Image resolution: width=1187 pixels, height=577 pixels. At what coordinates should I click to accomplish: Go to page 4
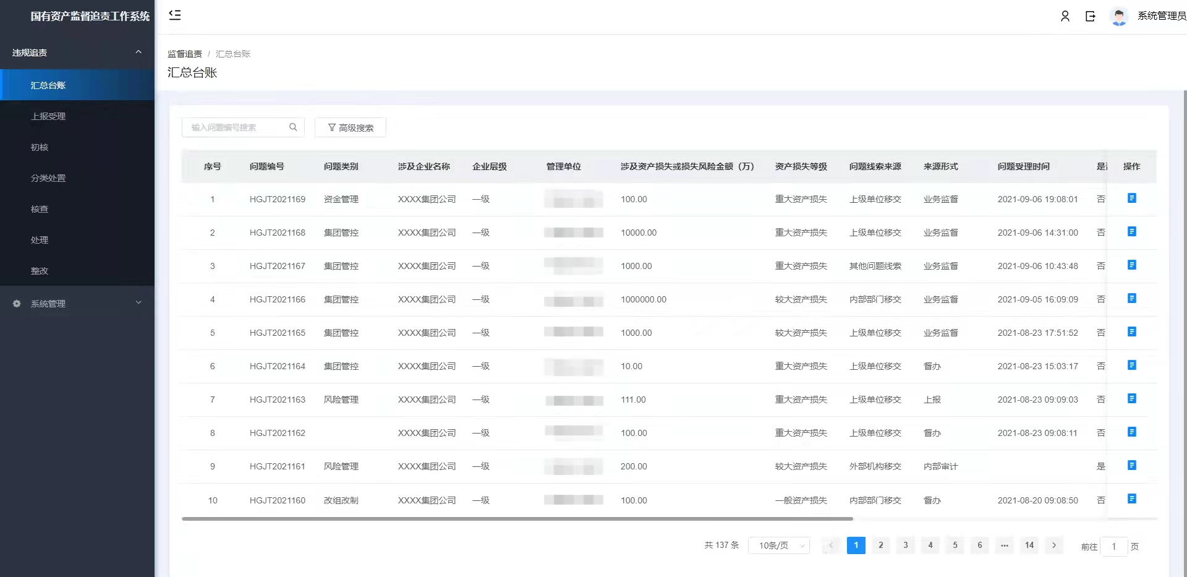tap(930, 545)
